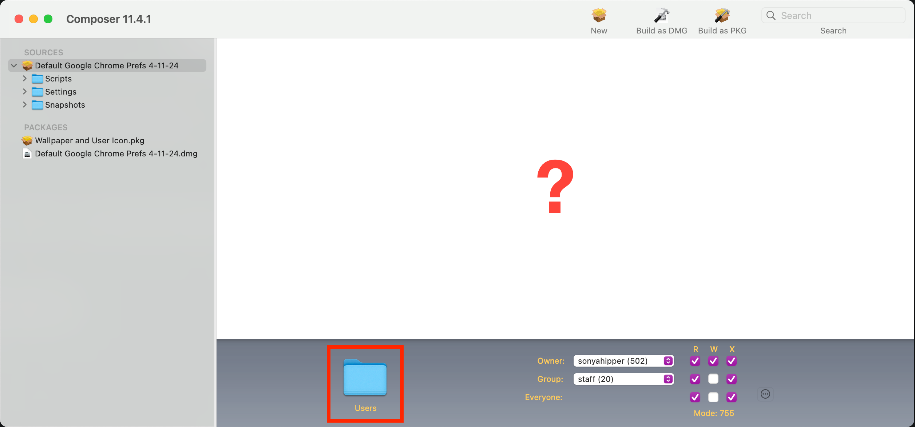Toggle Owner execute permission checkbox
Screen dimensions: 915x427
(x=732, y=361)
